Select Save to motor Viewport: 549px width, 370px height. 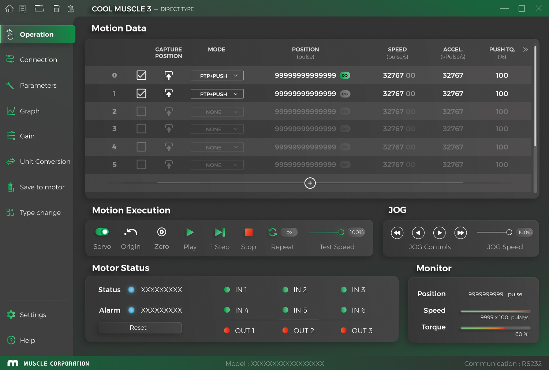coord(37,187)
